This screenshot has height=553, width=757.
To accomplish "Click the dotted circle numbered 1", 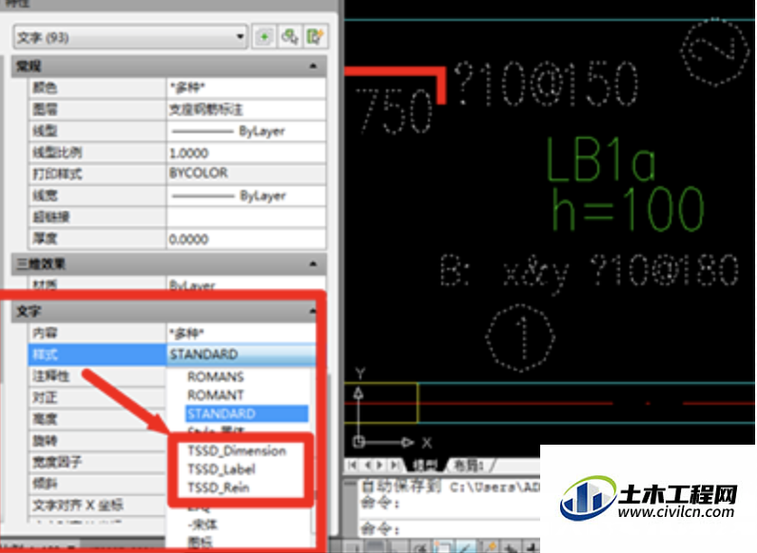I will pos(520,337).
